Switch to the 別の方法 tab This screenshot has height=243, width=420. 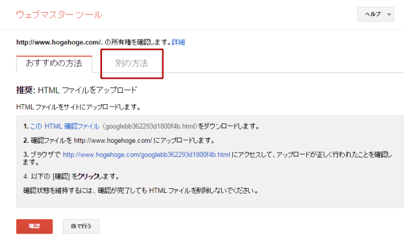131,63
